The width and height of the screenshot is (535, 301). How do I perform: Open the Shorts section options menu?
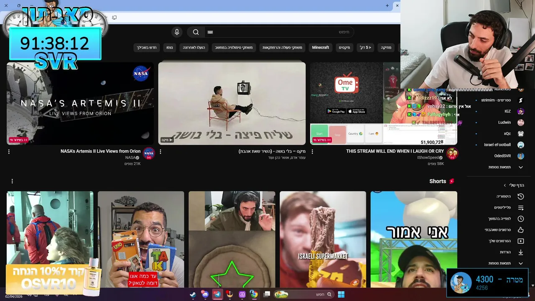[12, 181]
